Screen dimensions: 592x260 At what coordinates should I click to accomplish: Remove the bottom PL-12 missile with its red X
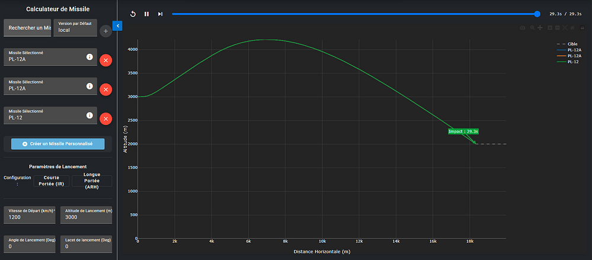tap(105, 118)
